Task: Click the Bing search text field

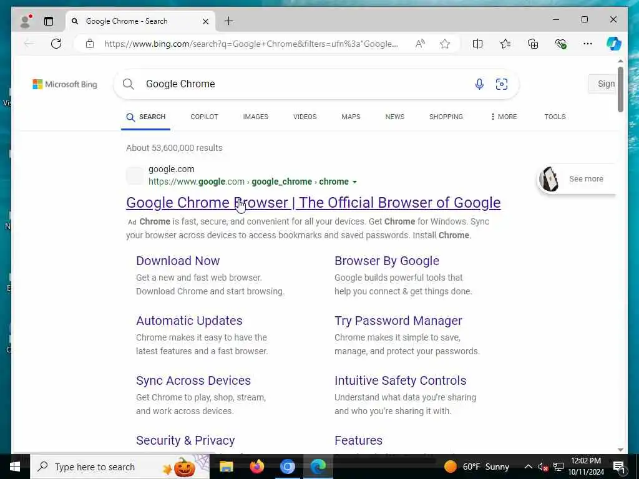Action: click(x=301, y=84)
